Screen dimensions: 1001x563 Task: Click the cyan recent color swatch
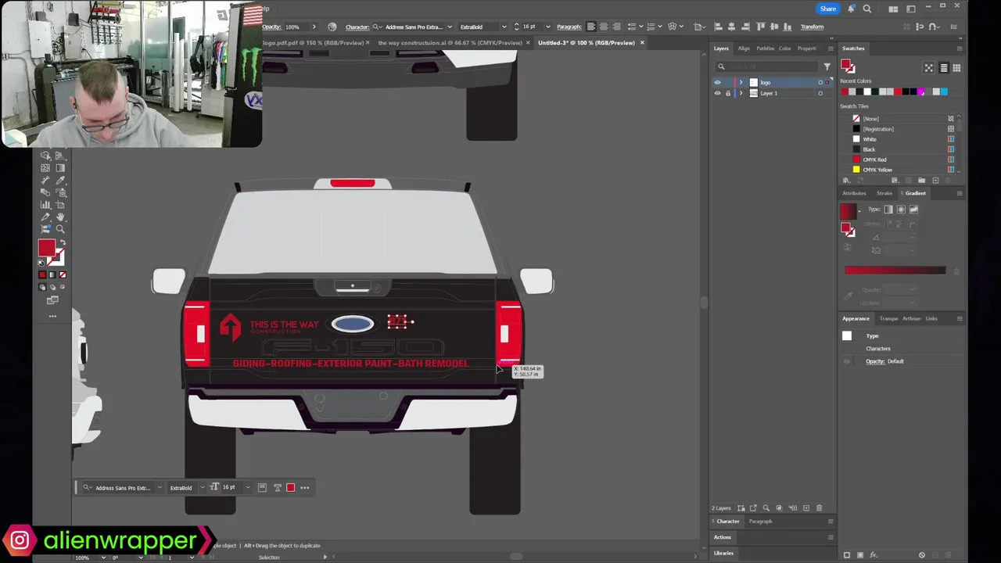(944, 92)
